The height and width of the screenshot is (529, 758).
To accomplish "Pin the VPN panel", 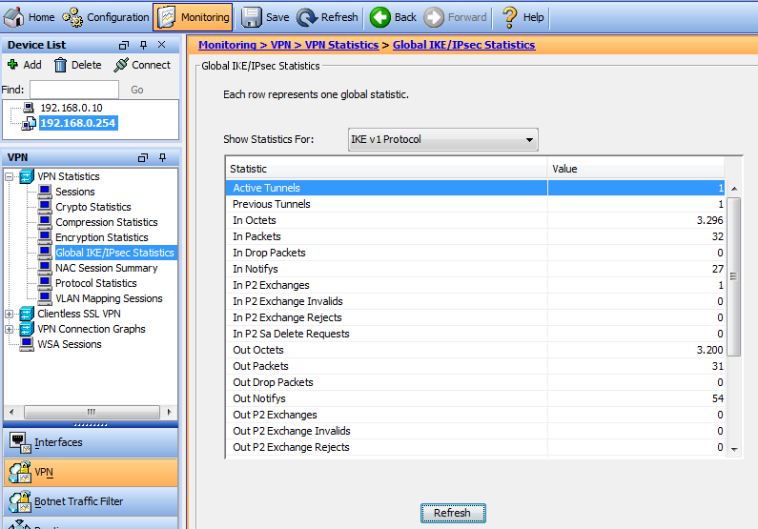I will [162, 157].
